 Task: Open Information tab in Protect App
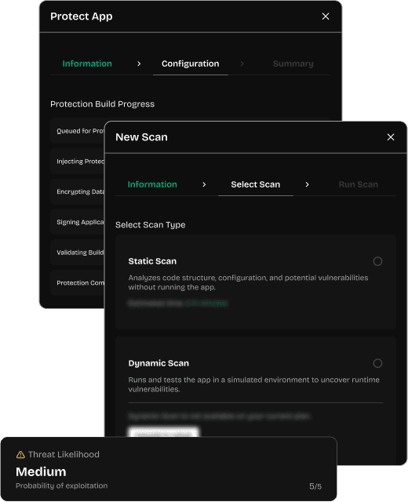(x=87, y=64)
